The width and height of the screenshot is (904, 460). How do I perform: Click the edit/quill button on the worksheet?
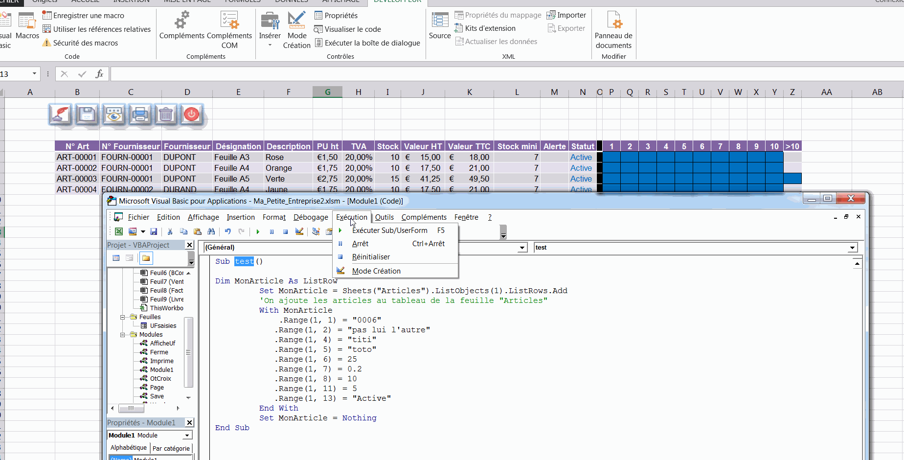click(x=61, y=115)
